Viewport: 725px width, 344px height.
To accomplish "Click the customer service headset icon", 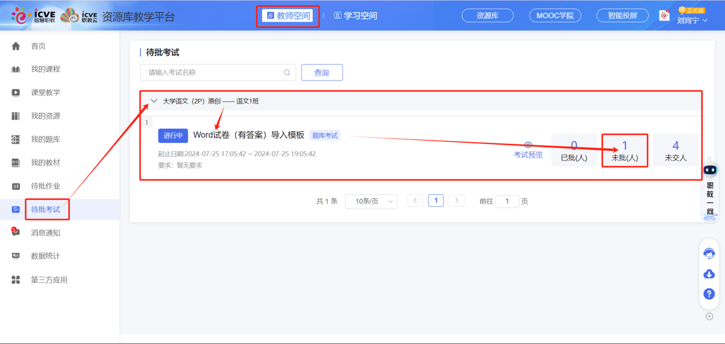I will (709, 253).
